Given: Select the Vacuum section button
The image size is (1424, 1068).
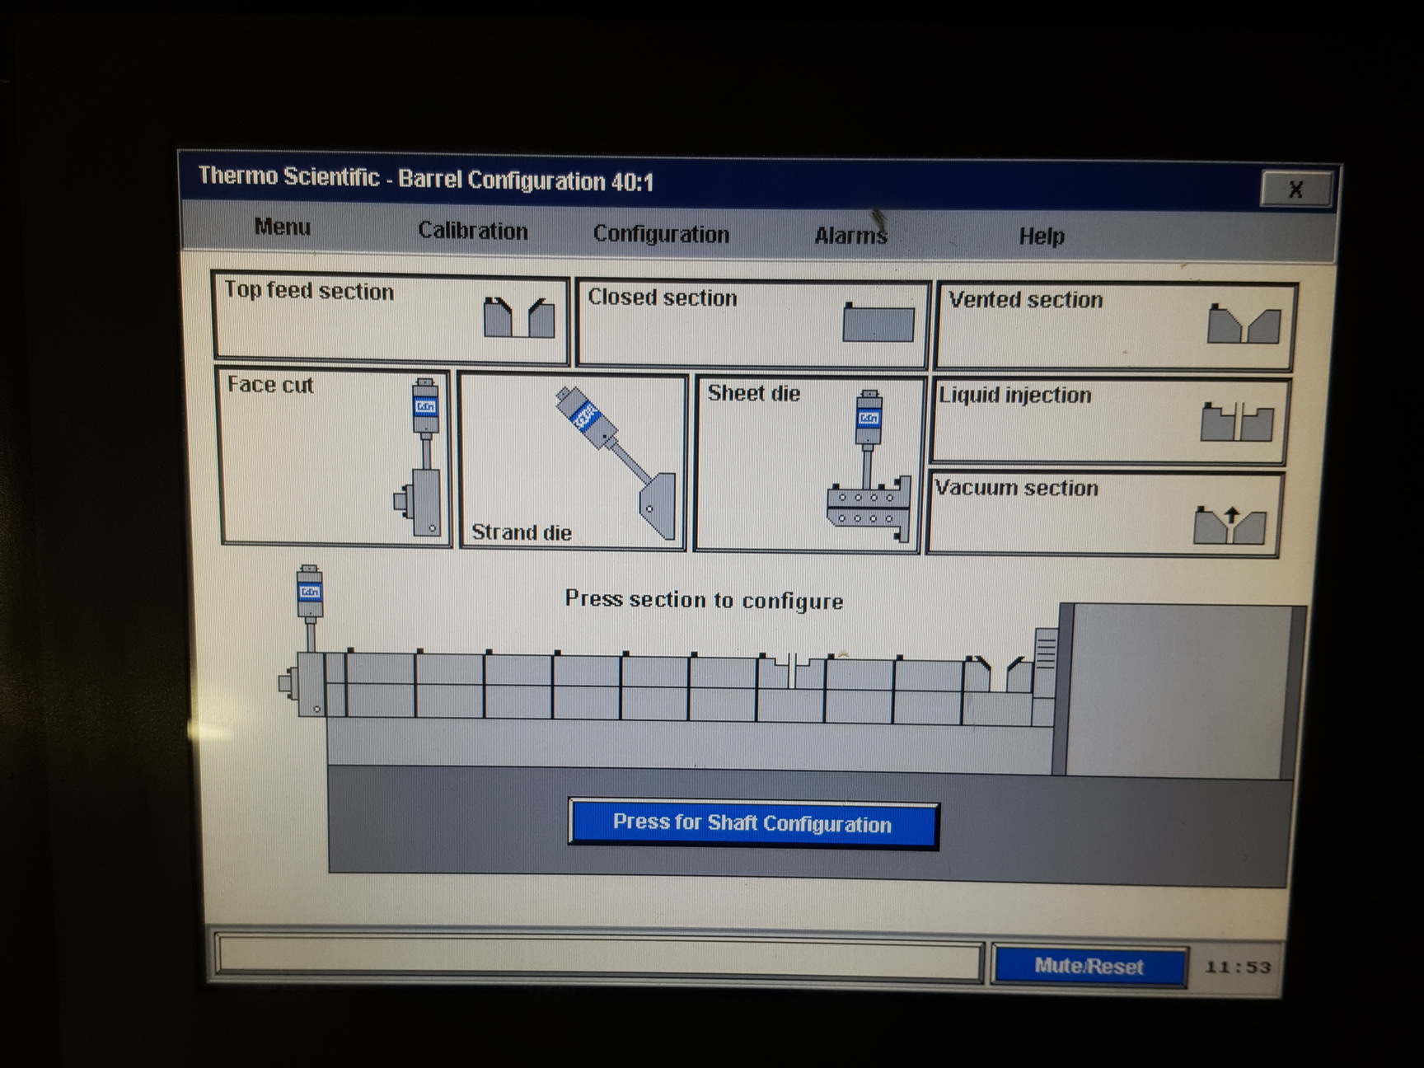Looking at the screenshot, I should click(x=1105, y=513).
